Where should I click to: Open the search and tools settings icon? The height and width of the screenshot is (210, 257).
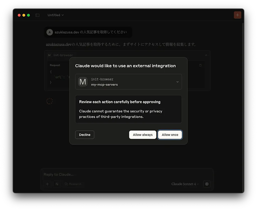(57, 184)
